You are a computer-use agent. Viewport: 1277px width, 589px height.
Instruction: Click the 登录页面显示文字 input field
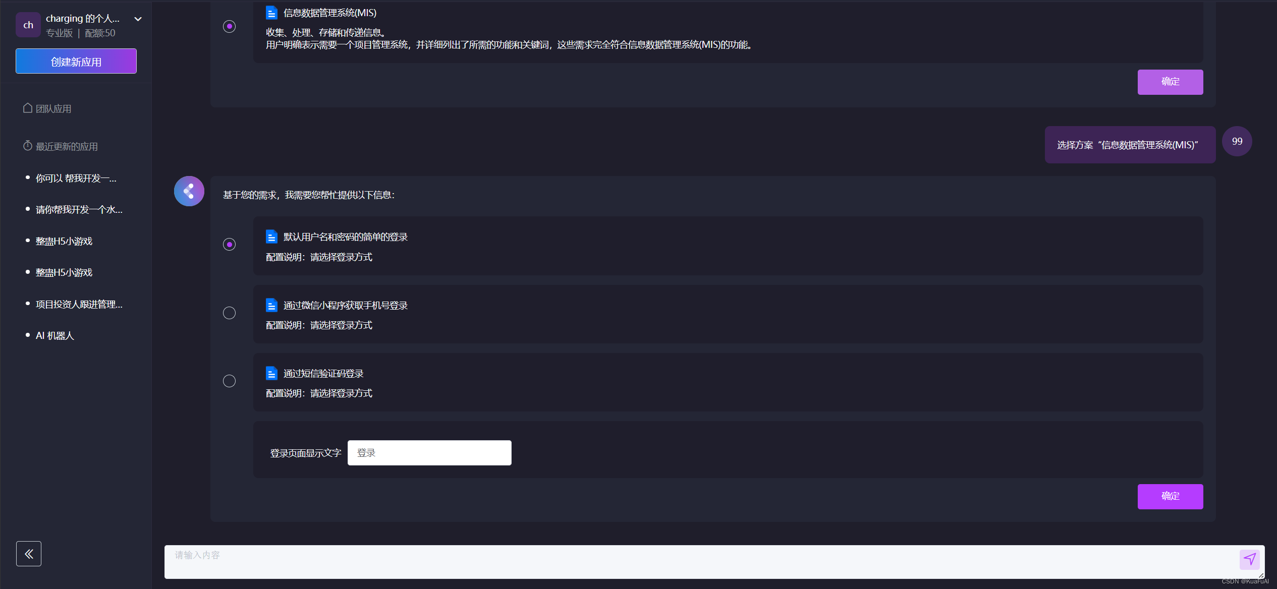[429, 453]
